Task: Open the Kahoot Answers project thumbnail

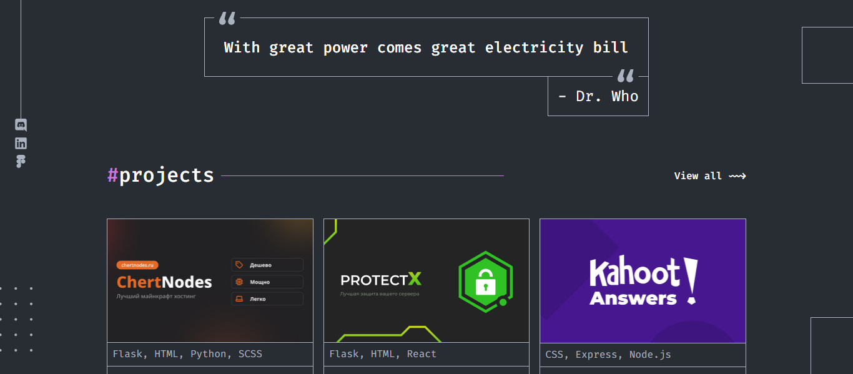Action: tap(643, 281)
